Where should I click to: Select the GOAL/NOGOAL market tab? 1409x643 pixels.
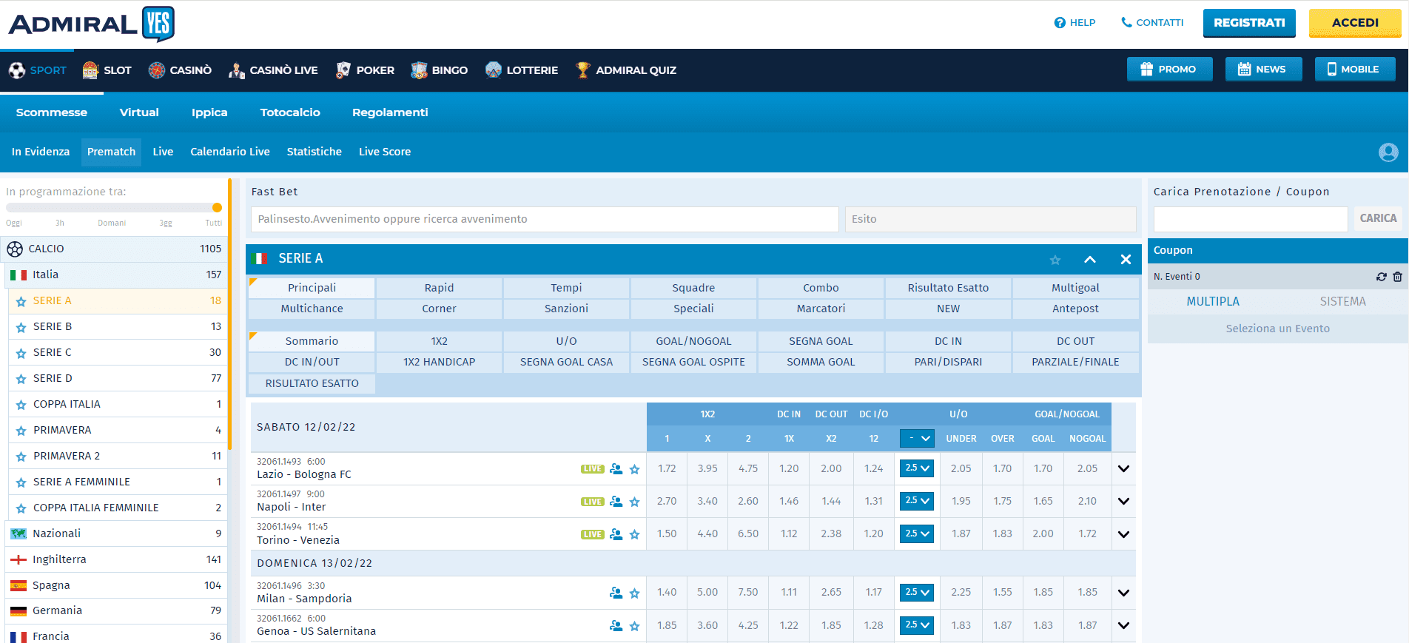click(x=693, y=341)
